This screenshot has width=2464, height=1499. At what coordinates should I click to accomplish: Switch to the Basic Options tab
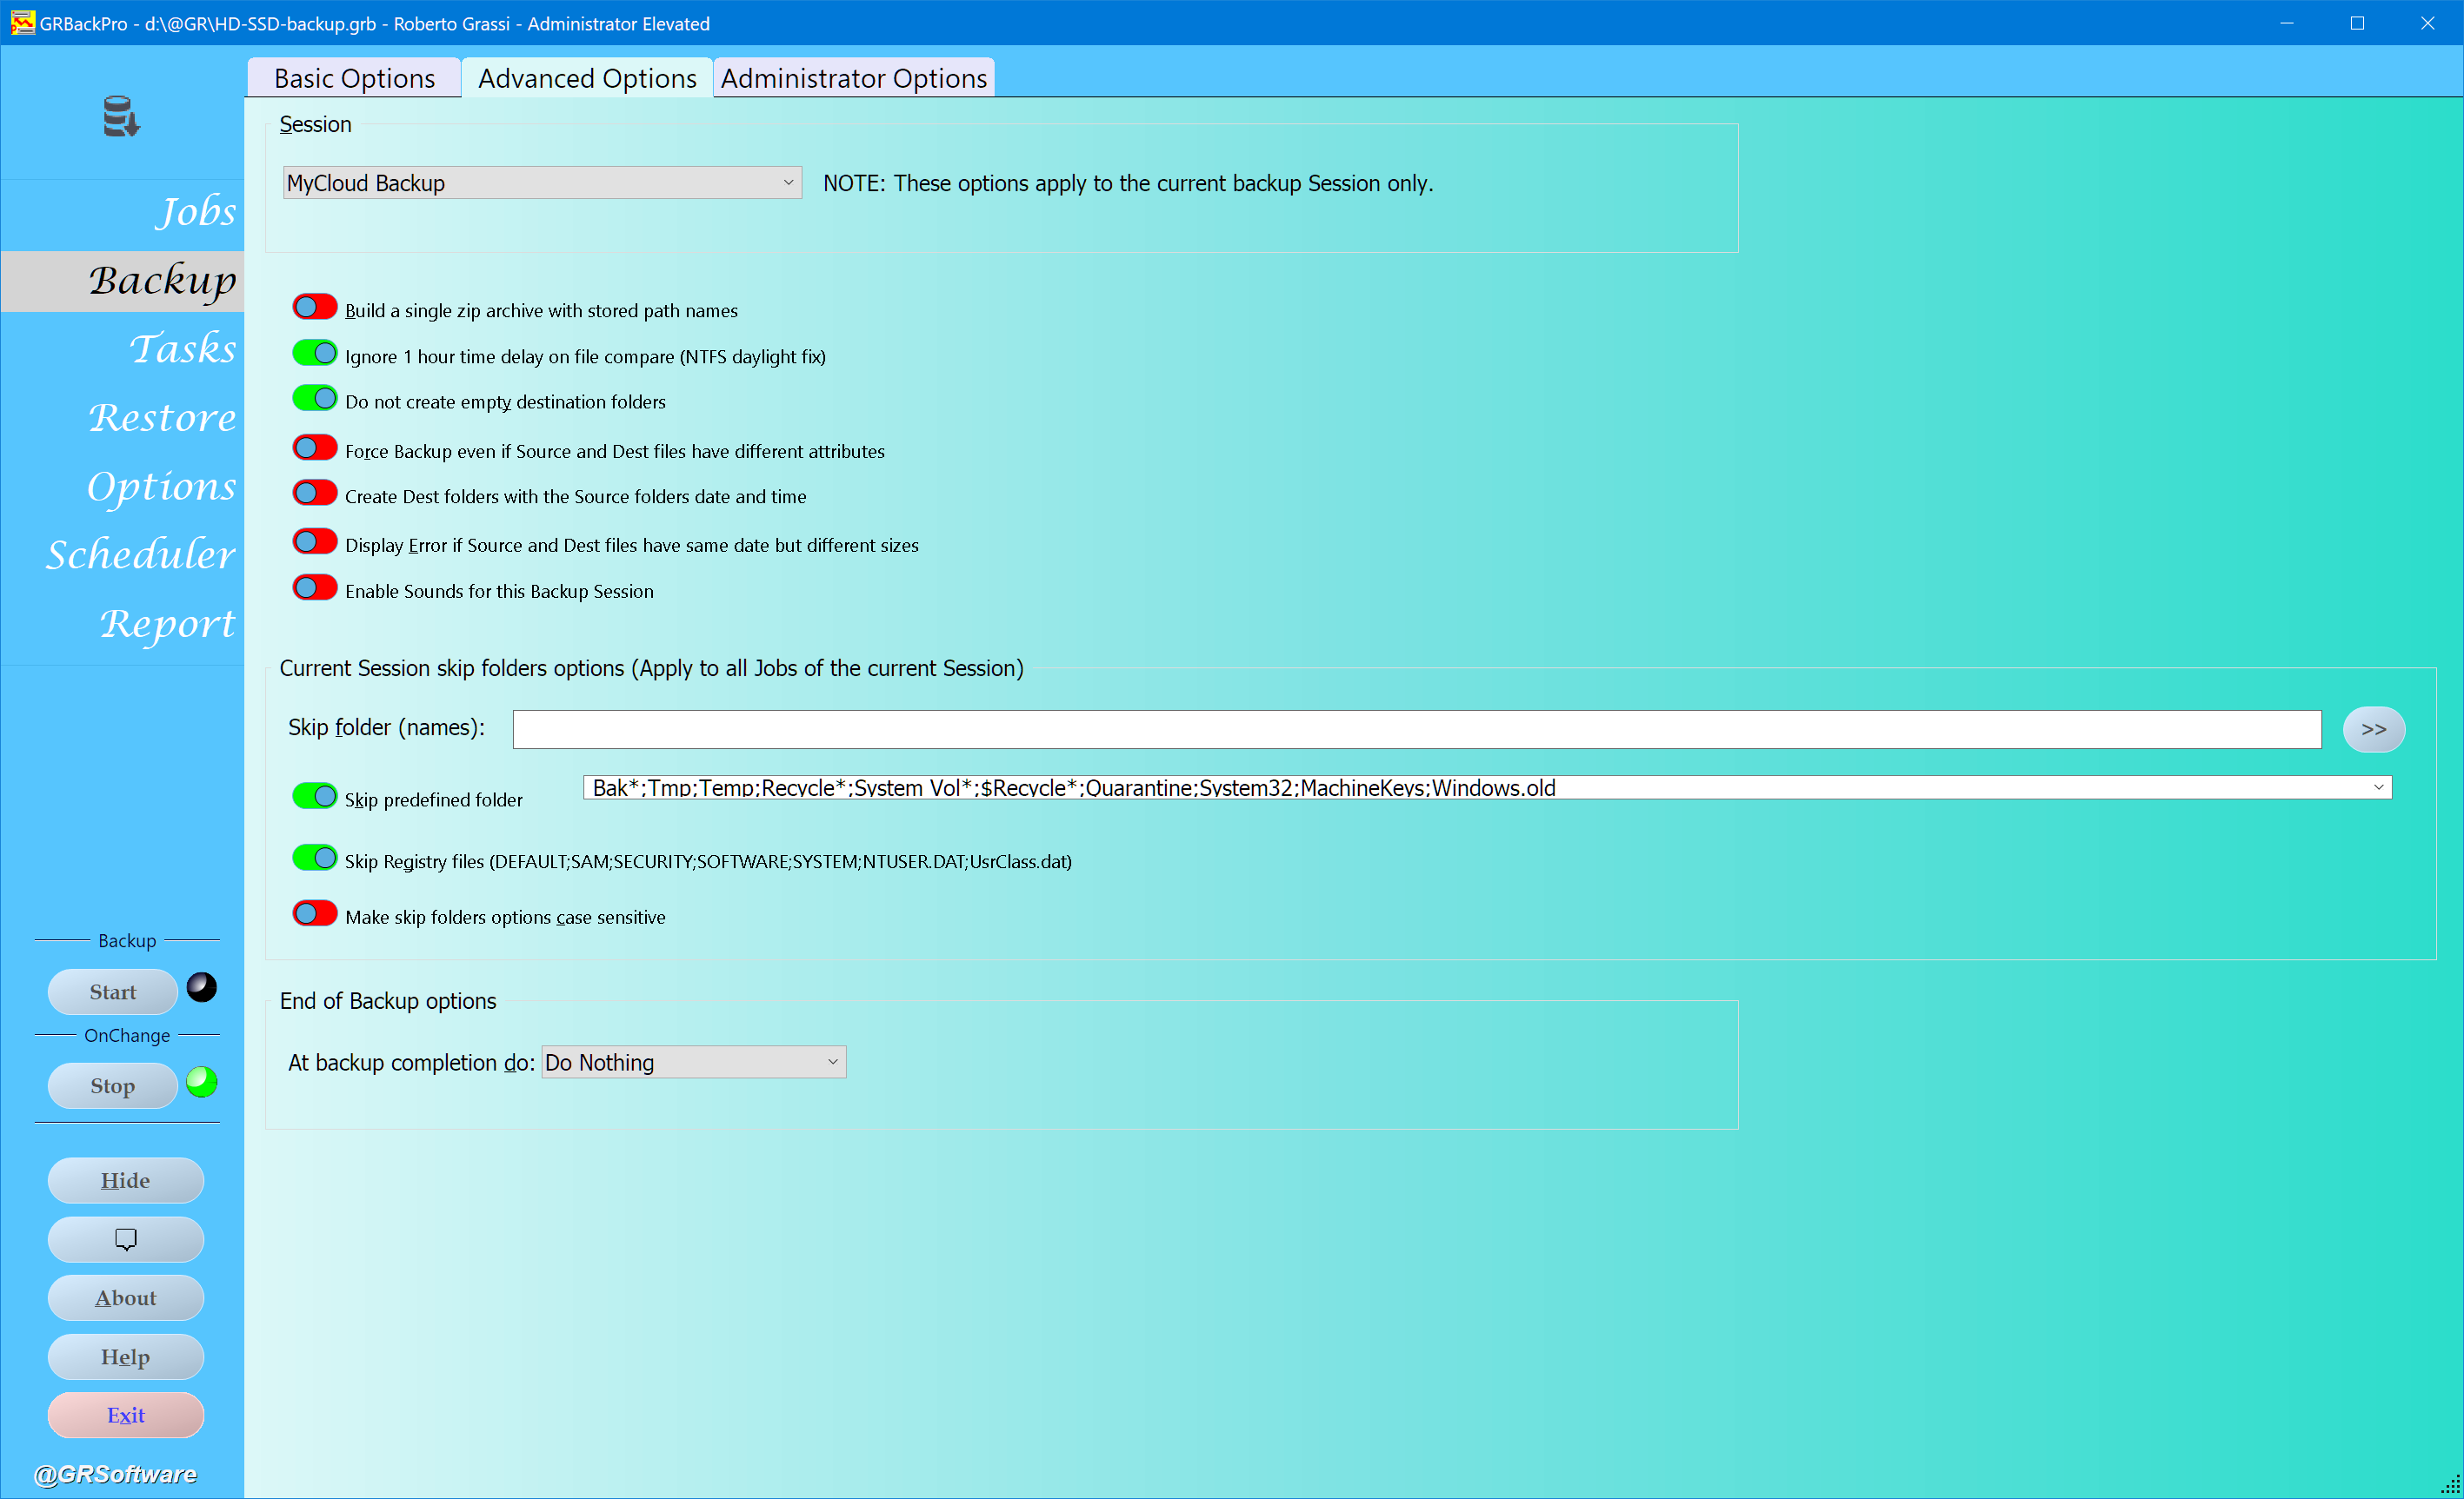354,78
